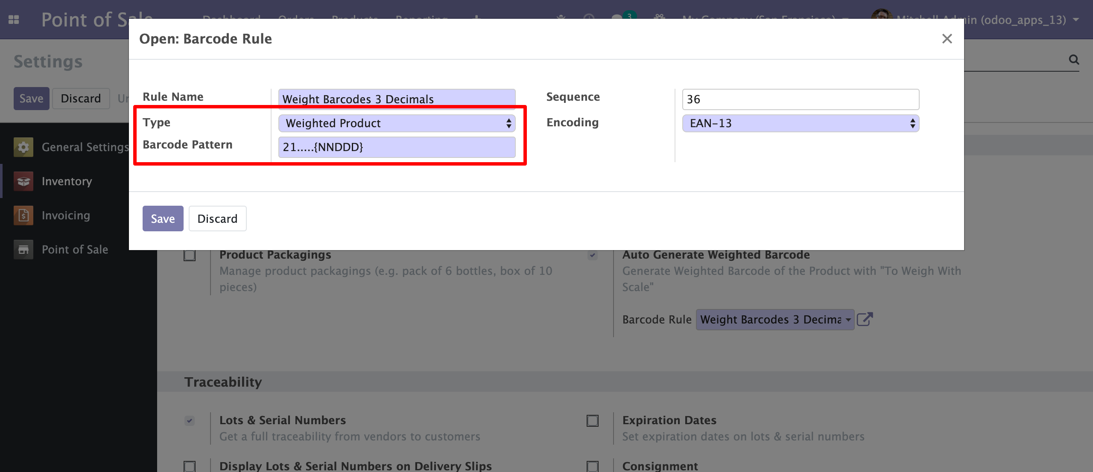Uncheck Lots & Serial Numbers option
Screen dimensions: 1093x472
click(190, 421)
